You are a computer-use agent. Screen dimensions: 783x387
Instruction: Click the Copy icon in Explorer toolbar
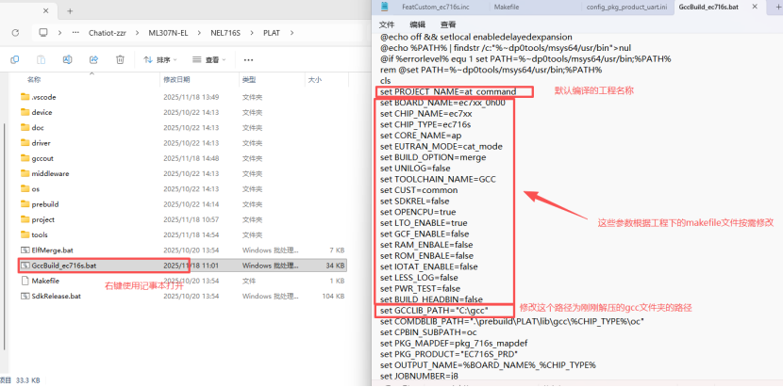click(15, 60)
